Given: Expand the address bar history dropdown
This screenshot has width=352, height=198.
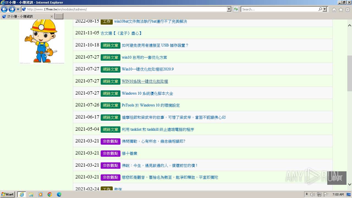Looking at the screenshot, I should pos(229,9).
